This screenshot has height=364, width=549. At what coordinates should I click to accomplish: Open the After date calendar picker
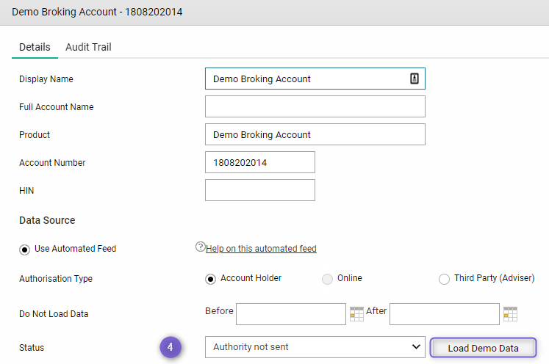point(510,314)
